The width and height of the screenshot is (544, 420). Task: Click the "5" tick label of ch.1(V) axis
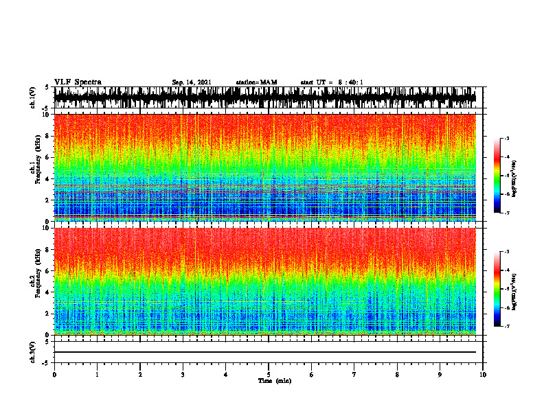[x=47, y=87]
